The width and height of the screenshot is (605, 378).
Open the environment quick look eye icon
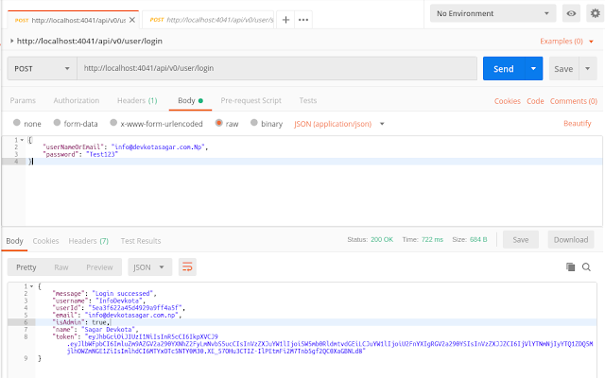tap(571, 13)
